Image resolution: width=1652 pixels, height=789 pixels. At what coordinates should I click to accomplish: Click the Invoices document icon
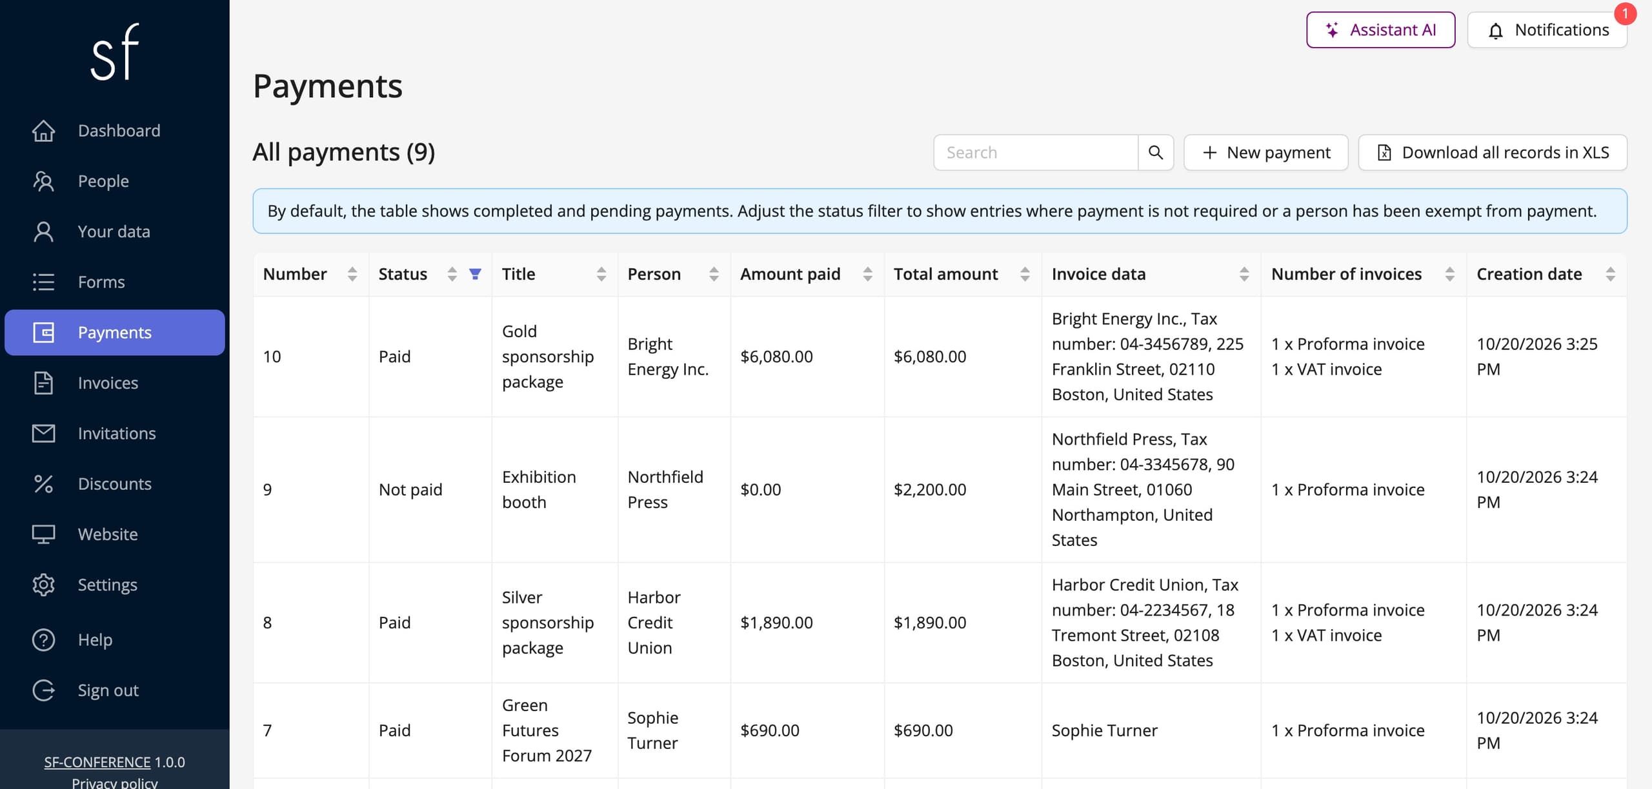pyautogui.click(x=43, y=383)
